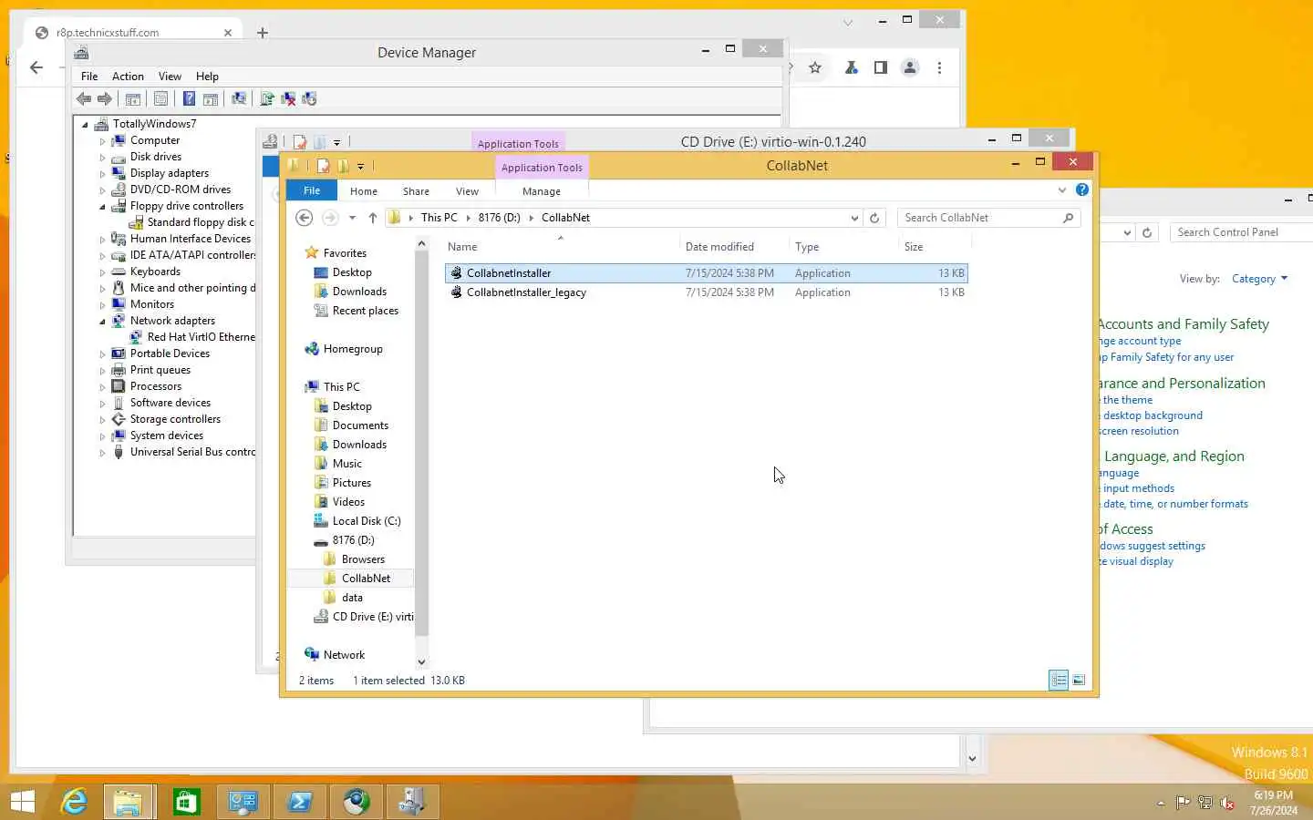This screenshot has width=1313, height=820.
Task: Click Back arrow in Device Manager toolbar
Action: (x=84, y=98)
